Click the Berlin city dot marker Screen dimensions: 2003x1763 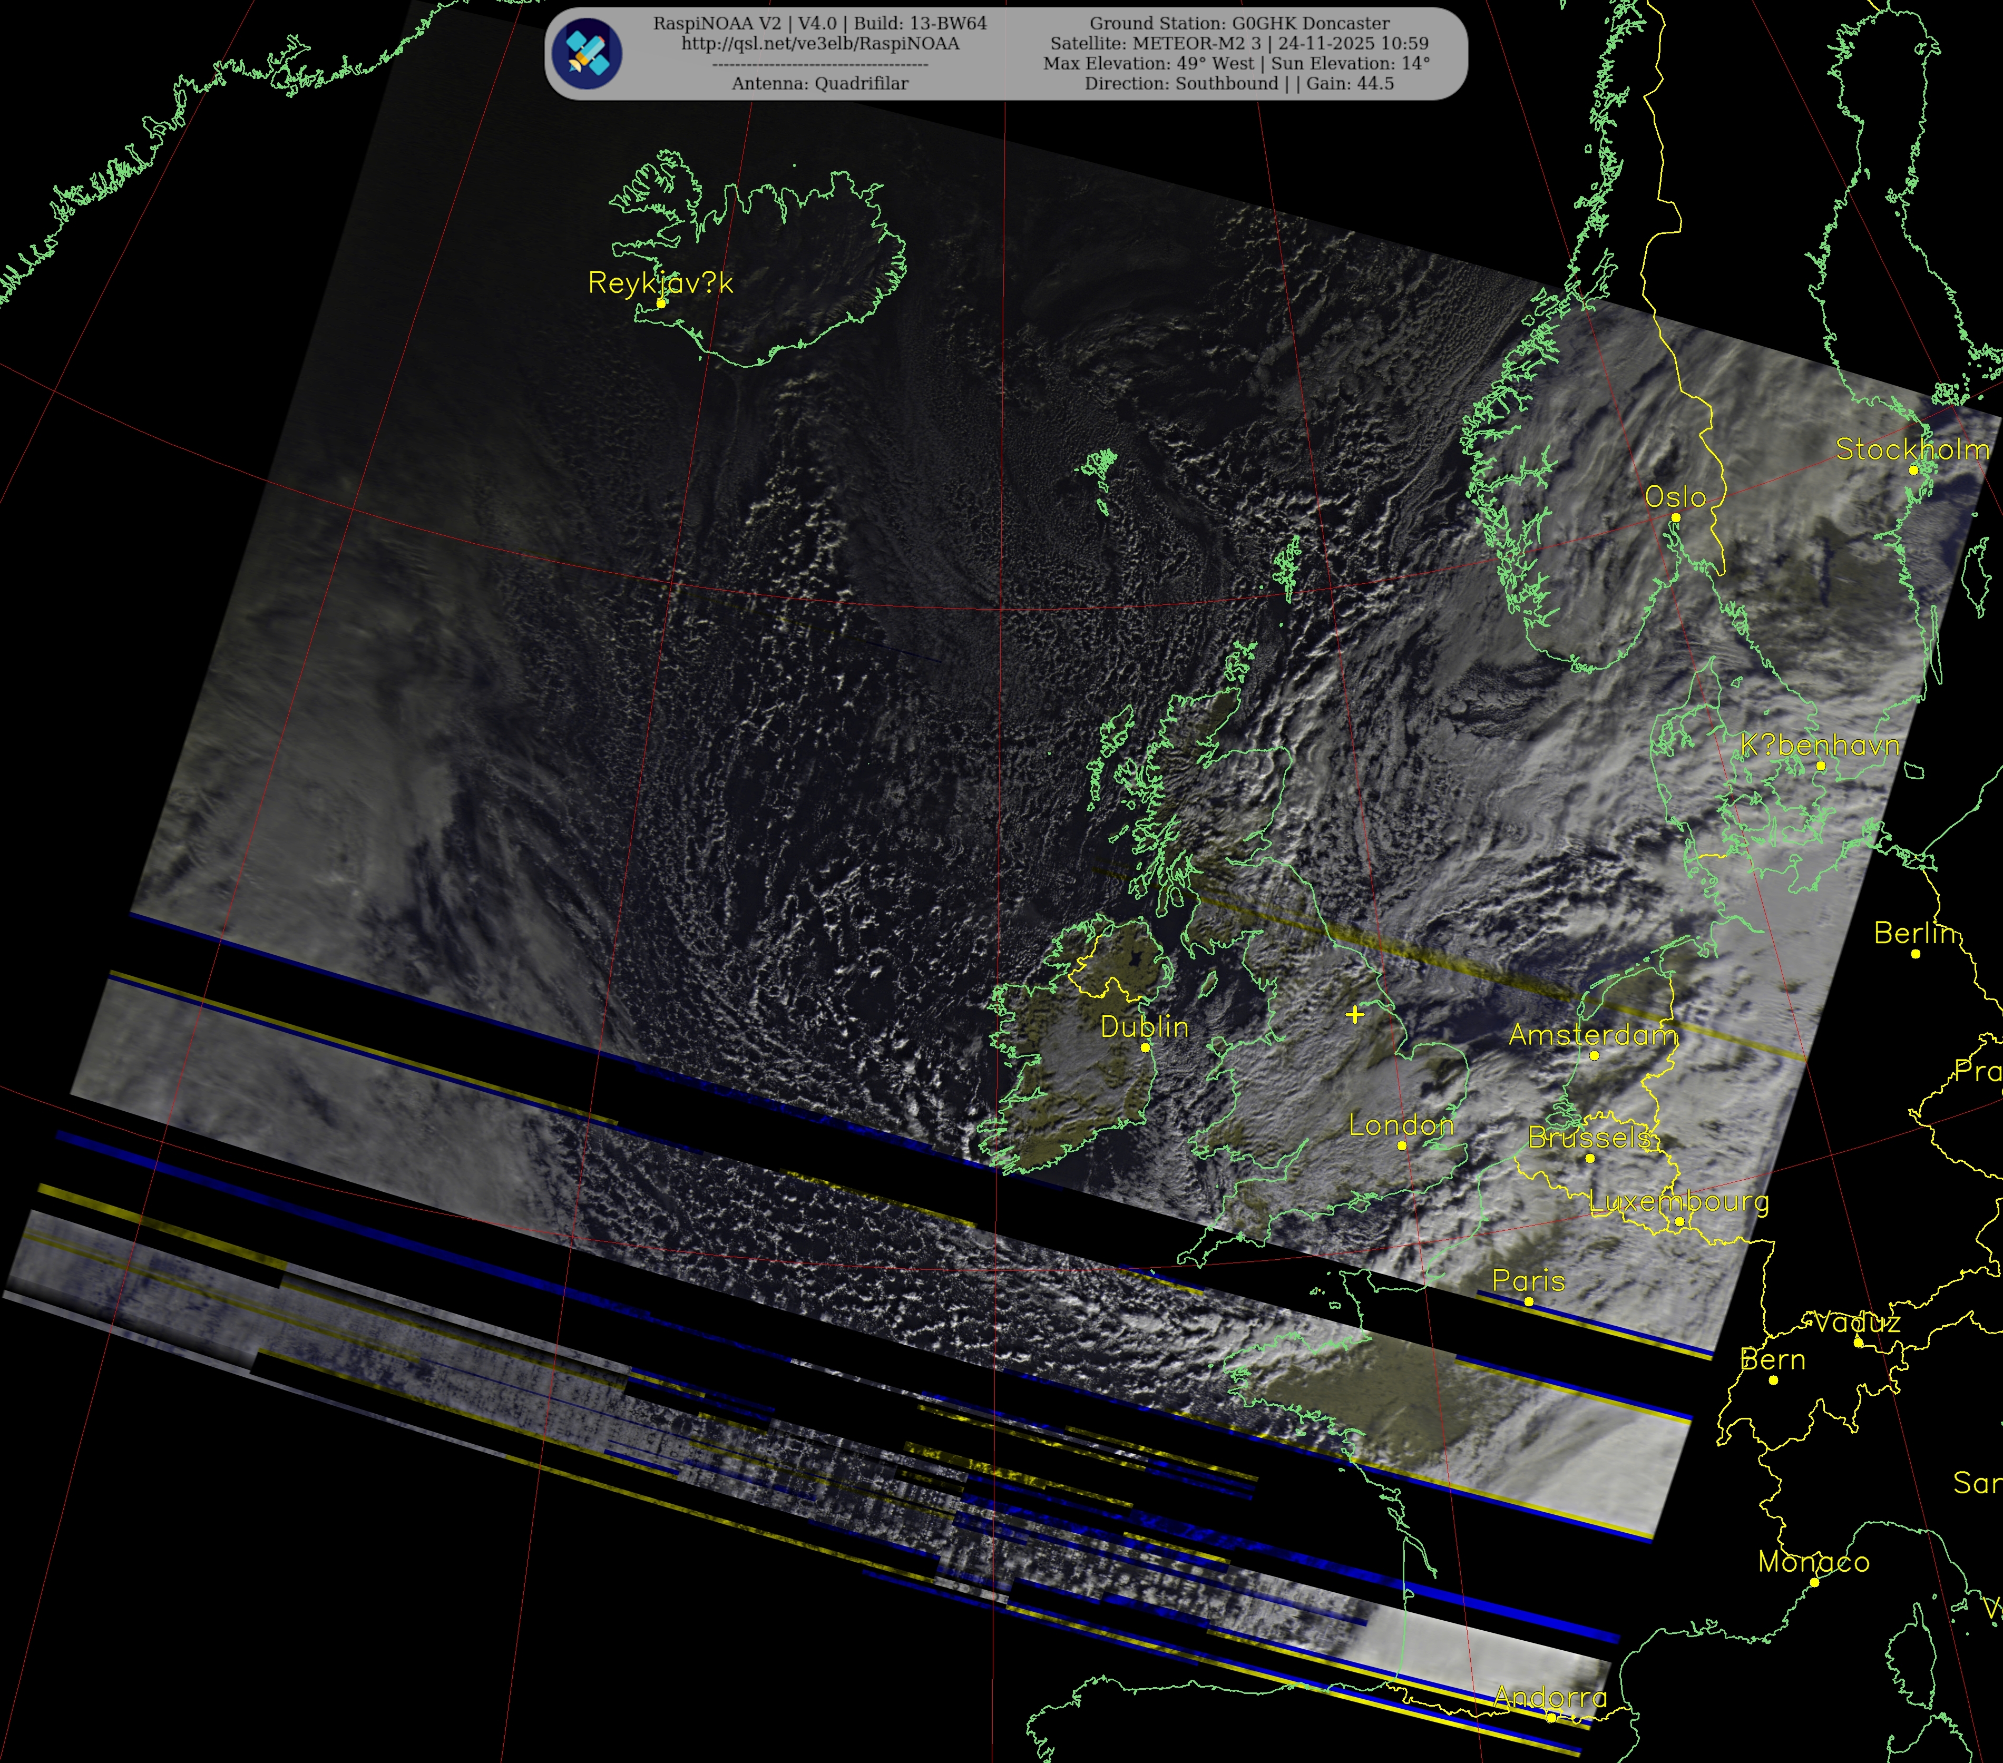[1916, 954]
